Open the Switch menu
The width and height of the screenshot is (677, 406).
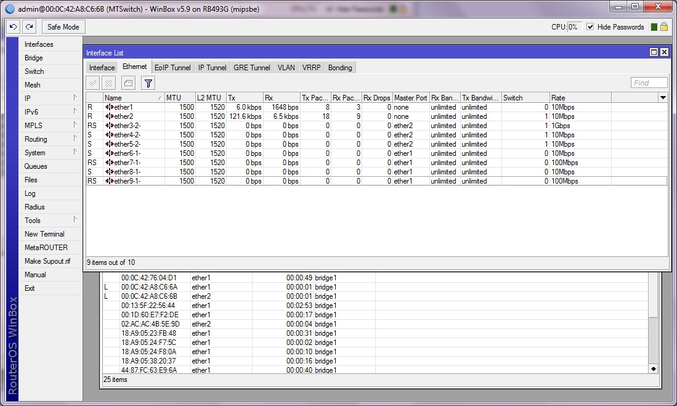coord(50,71)
